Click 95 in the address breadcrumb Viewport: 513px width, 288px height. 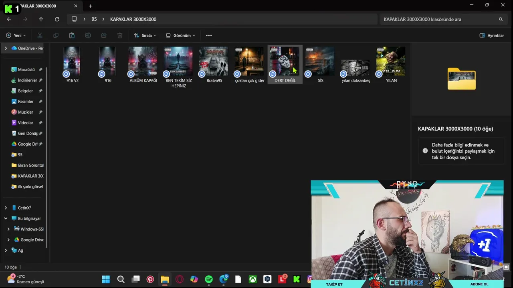(x=94, y=19)
